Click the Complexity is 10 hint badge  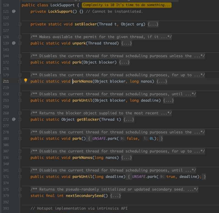[127, 5]
